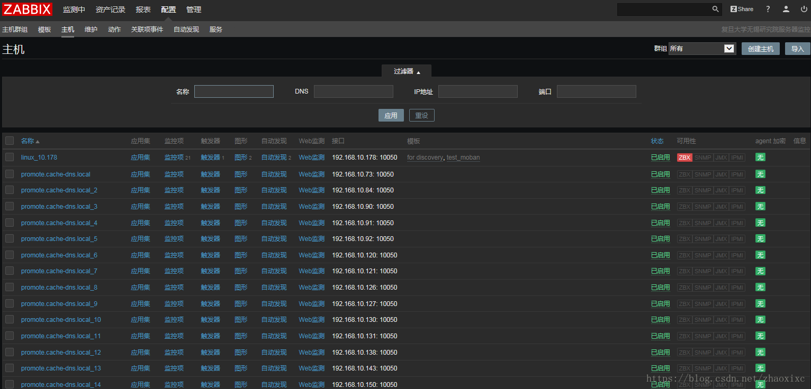Screen dimensions: 811x389
Task: Click the 无 encryption badge for promote.cache-dns.local_11
Action: [760, 336]
